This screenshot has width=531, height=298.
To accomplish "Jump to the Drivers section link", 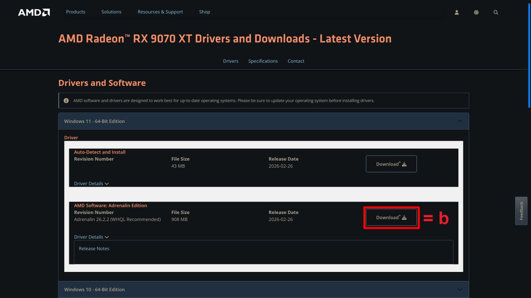I will [231, 61].
